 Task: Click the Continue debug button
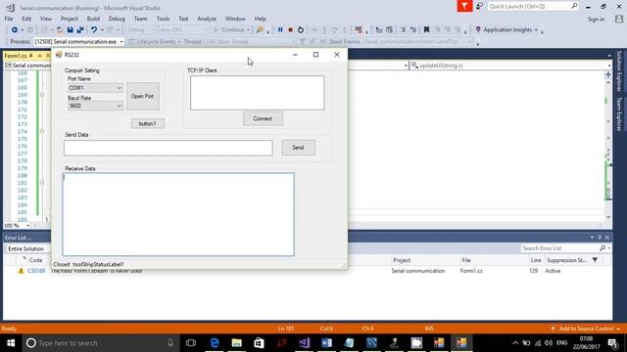tap(231, 30)
